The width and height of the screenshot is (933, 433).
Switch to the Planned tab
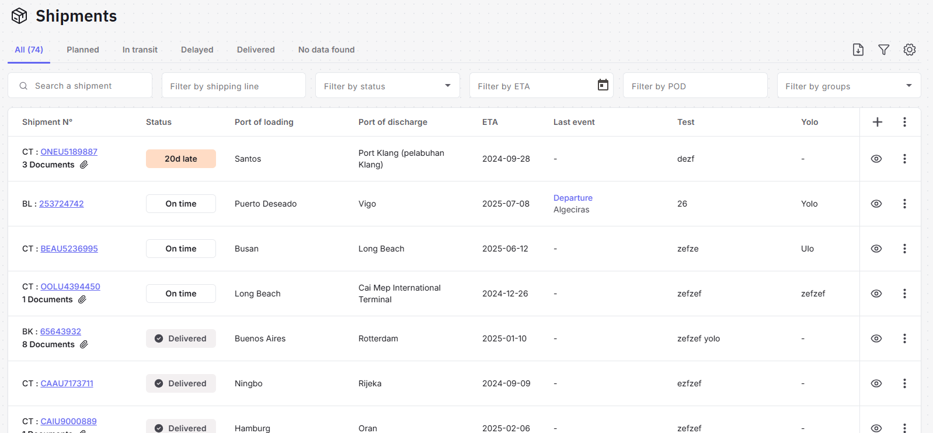(x=83, y=50)
